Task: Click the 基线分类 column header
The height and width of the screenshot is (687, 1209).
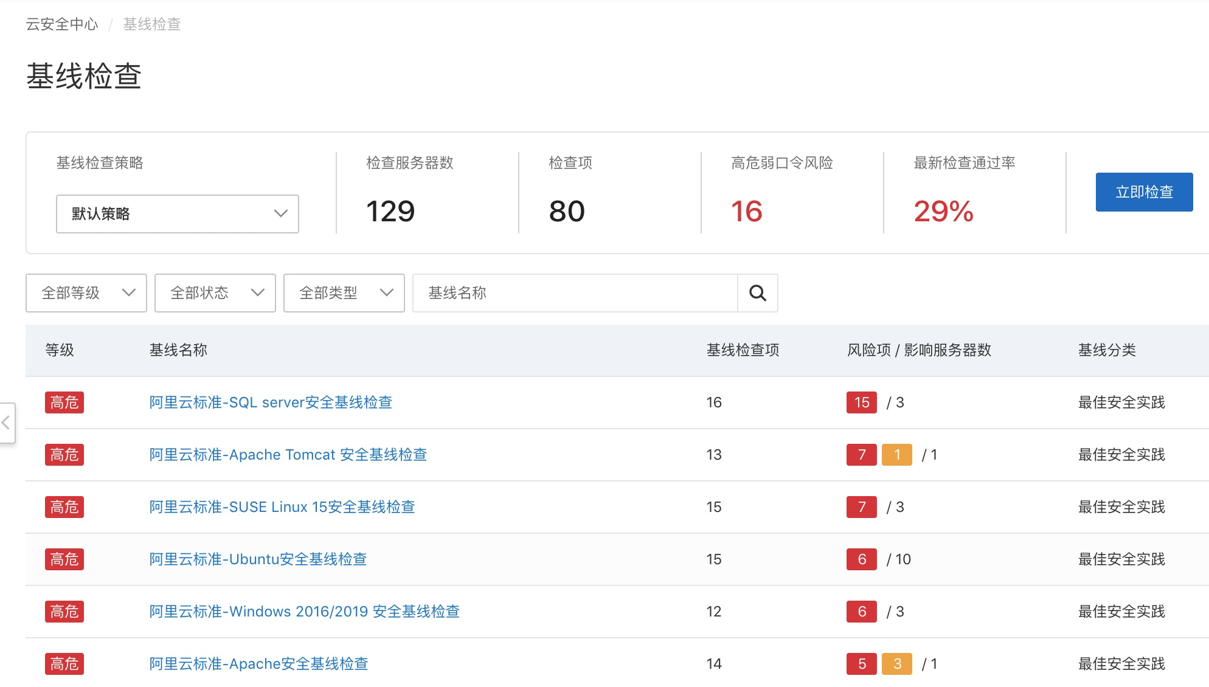Action: (1107, 350)
